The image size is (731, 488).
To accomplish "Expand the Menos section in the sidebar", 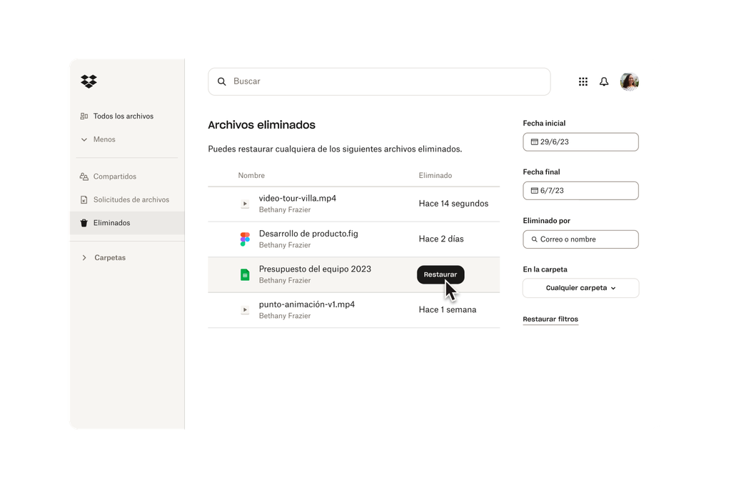I will coord(98,139).
